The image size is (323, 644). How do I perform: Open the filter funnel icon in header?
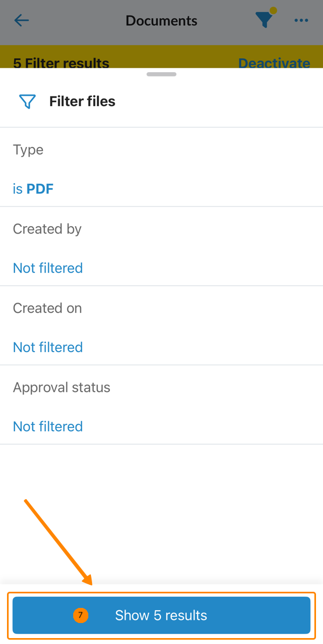click(264, 20)
